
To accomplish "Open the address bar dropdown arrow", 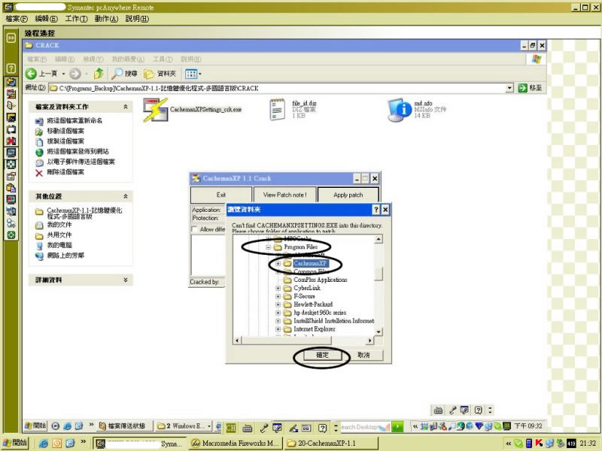I will (x=509, y=88).
